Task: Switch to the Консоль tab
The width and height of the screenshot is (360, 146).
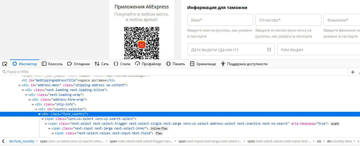Action: click(x=52, y=64)
